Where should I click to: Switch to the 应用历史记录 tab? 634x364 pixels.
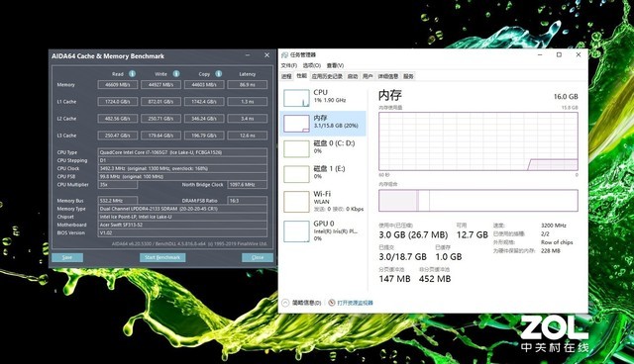(327, 76)
